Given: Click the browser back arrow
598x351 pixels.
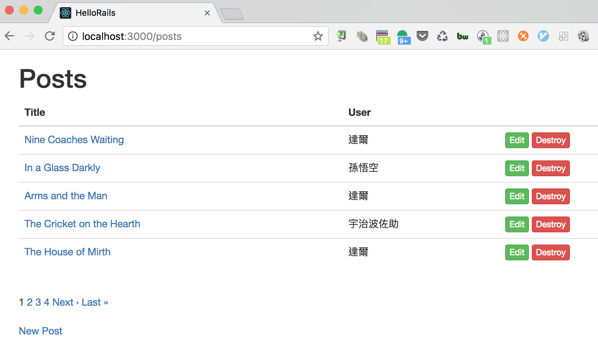Looking at the screenshot, I should click(x=10, y=36).
